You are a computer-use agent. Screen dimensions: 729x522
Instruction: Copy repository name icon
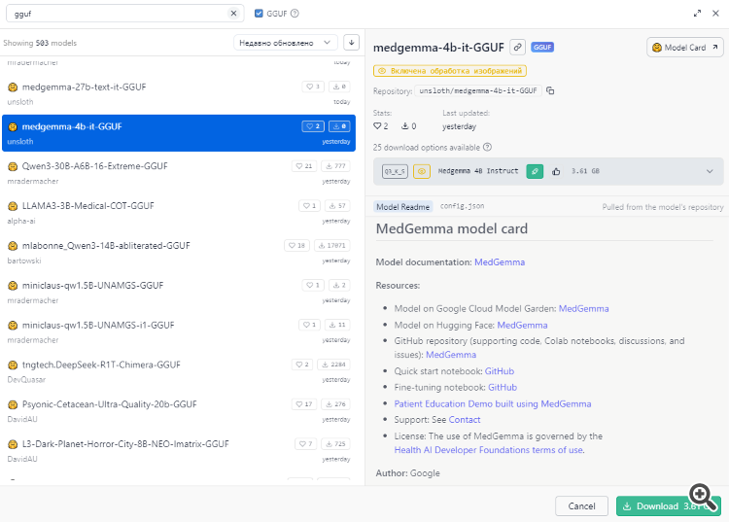click(550, 90)
